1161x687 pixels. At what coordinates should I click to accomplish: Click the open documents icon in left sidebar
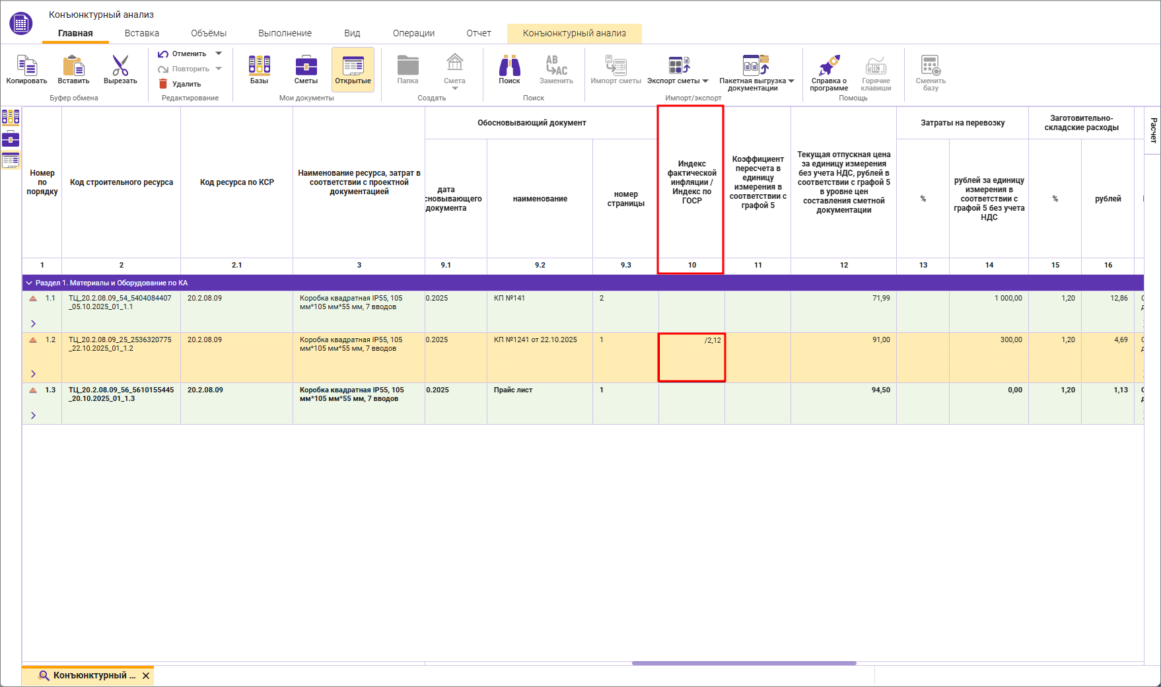click(11, 160)
